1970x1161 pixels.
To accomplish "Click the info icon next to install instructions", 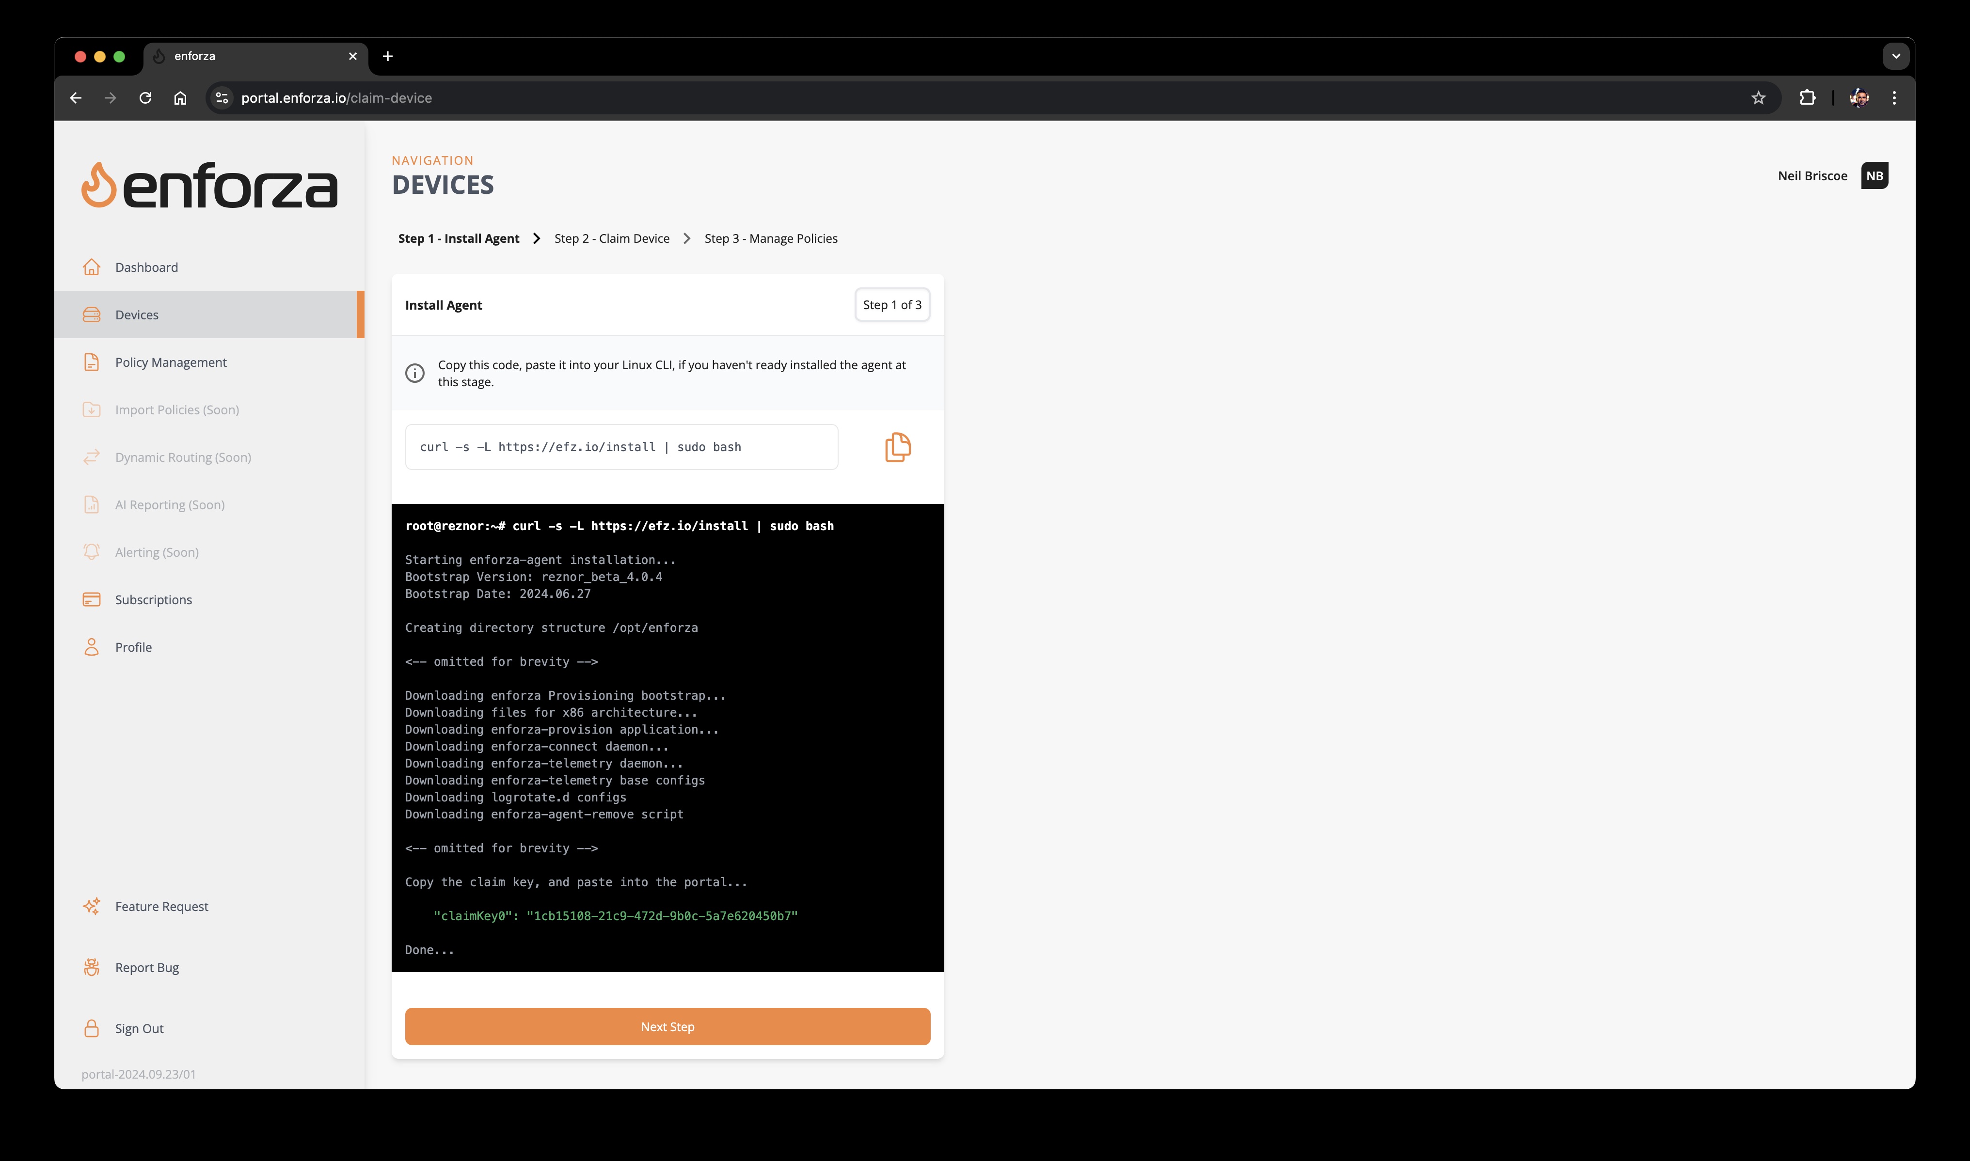I will [415, 373].
